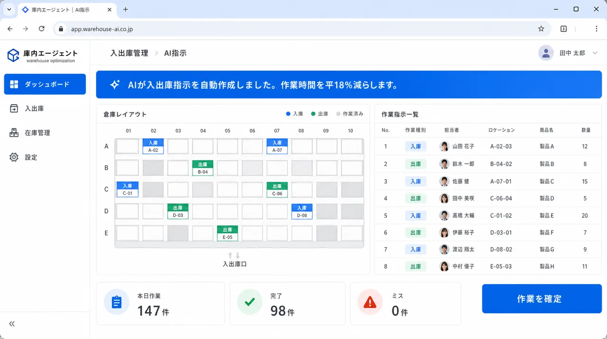Click the 本日作業 clipboard icon
Image resolution: width=607 pixels, height=339 pixels.
coord(117,302)
